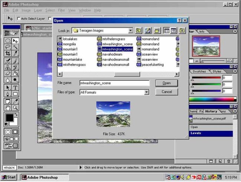The image size is (241, 182).
Task: Switch to Full Screen Mode
Action: [16, 139]
